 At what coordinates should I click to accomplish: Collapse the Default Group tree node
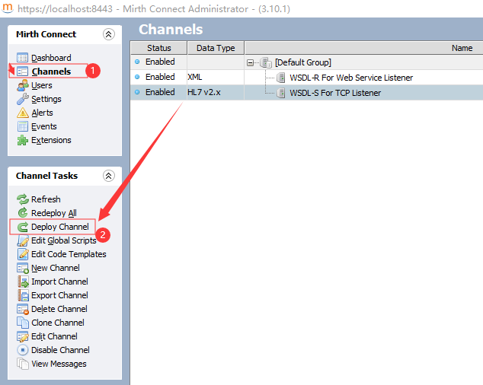pos(250,63)
